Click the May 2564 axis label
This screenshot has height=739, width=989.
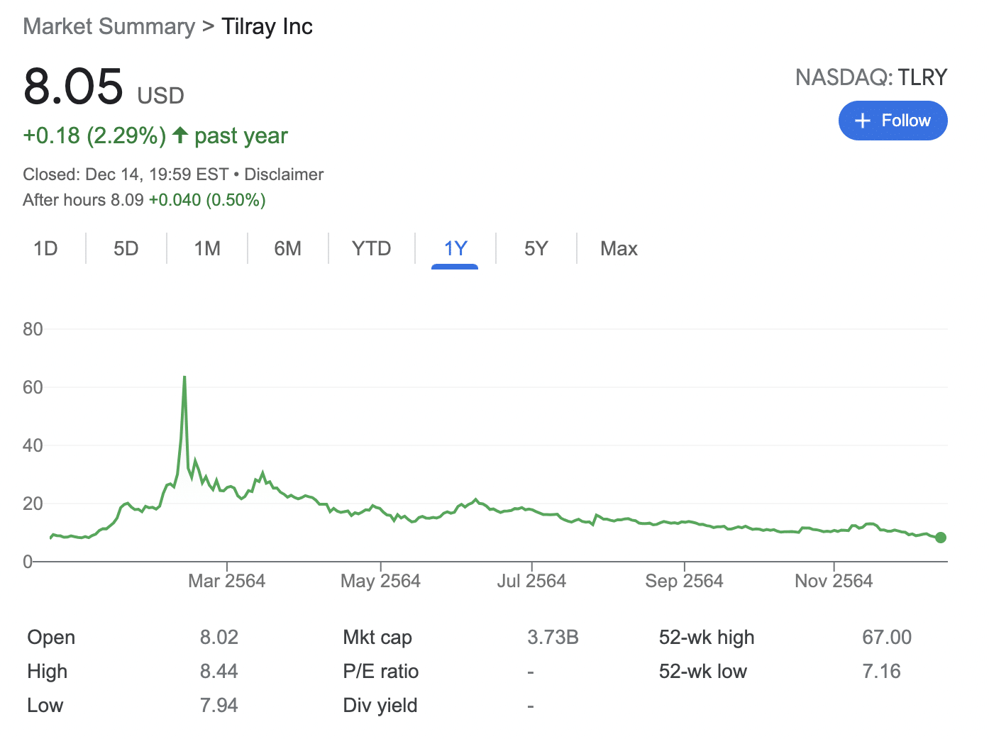[380, 582]
